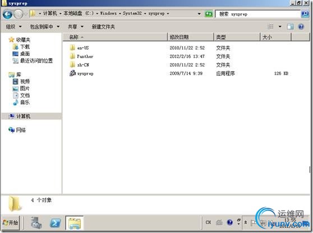Open 下载 in the navigation pane
This screenshot has height=233, width=313.
point(21,47)
